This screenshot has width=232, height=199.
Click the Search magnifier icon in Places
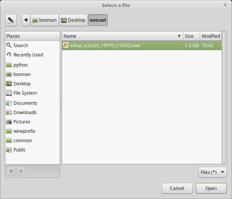click(x=9, y=45)
